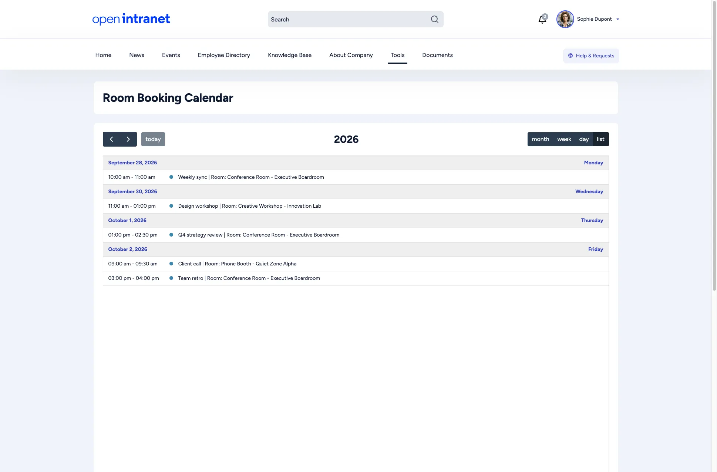The height and width of the screenshot is (472, 717).
Task: Click the Wednesday day label
Action: point(589,192)
